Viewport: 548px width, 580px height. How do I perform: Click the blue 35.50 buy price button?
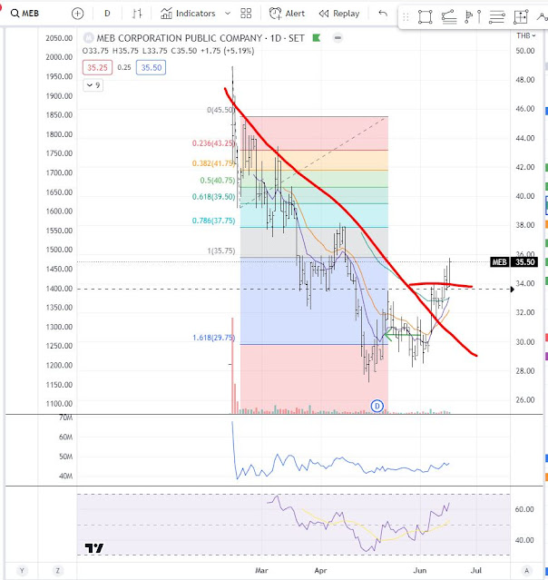[151, 68]
